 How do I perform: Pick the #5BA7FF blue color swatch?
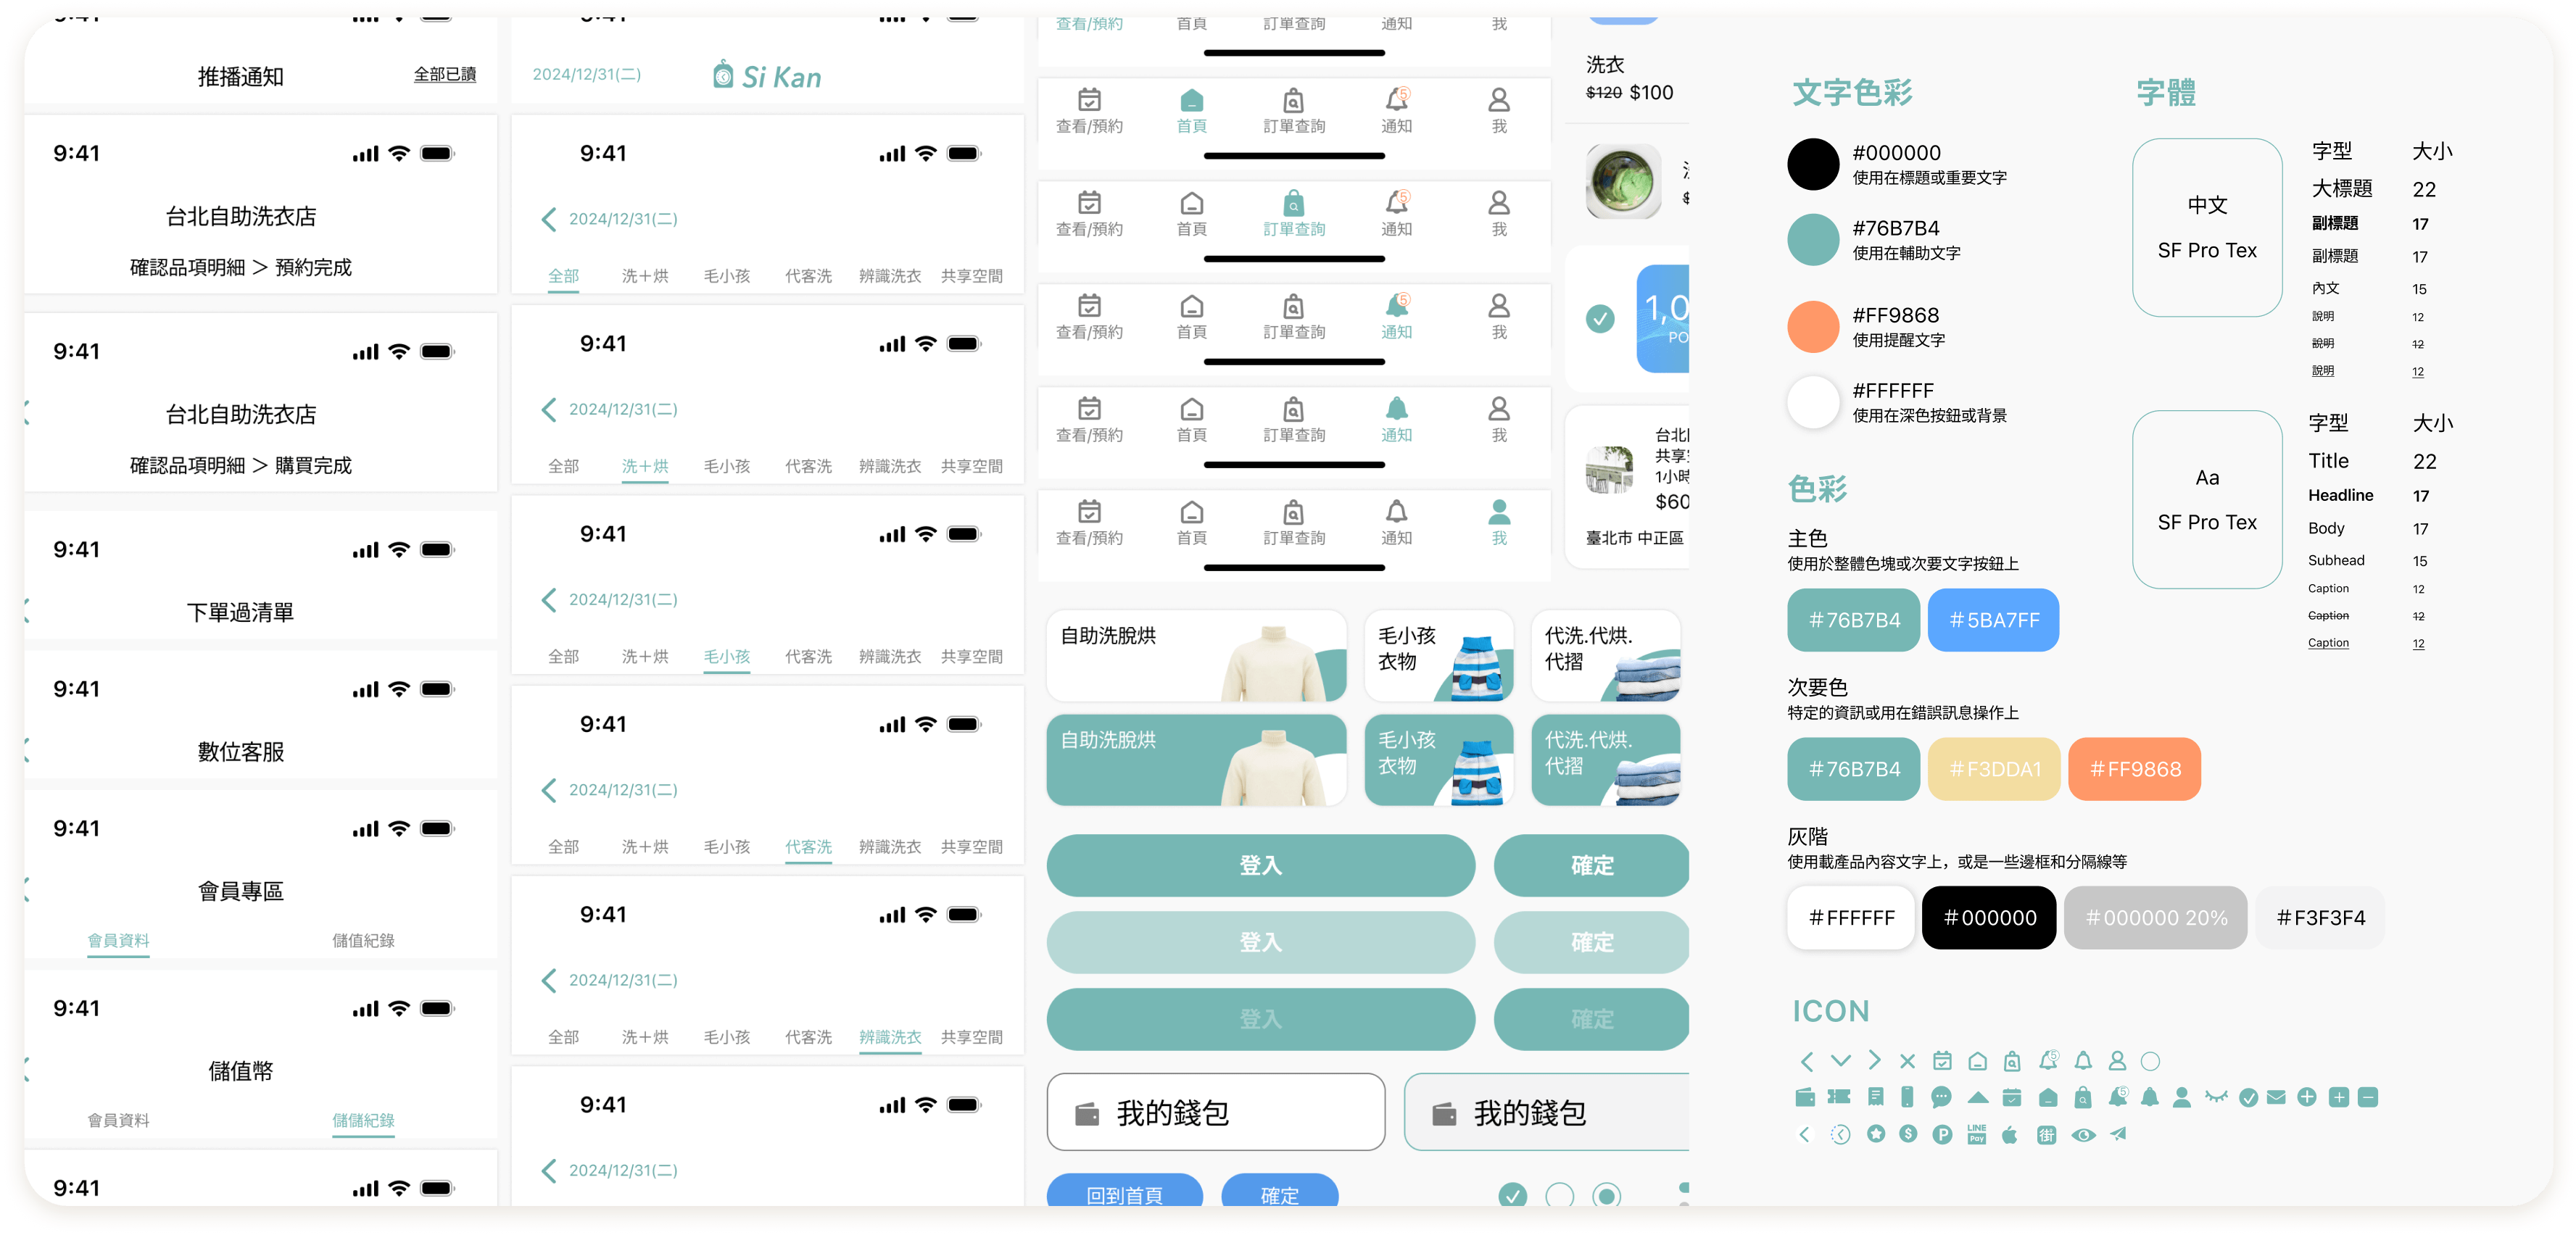point(1992,620)
